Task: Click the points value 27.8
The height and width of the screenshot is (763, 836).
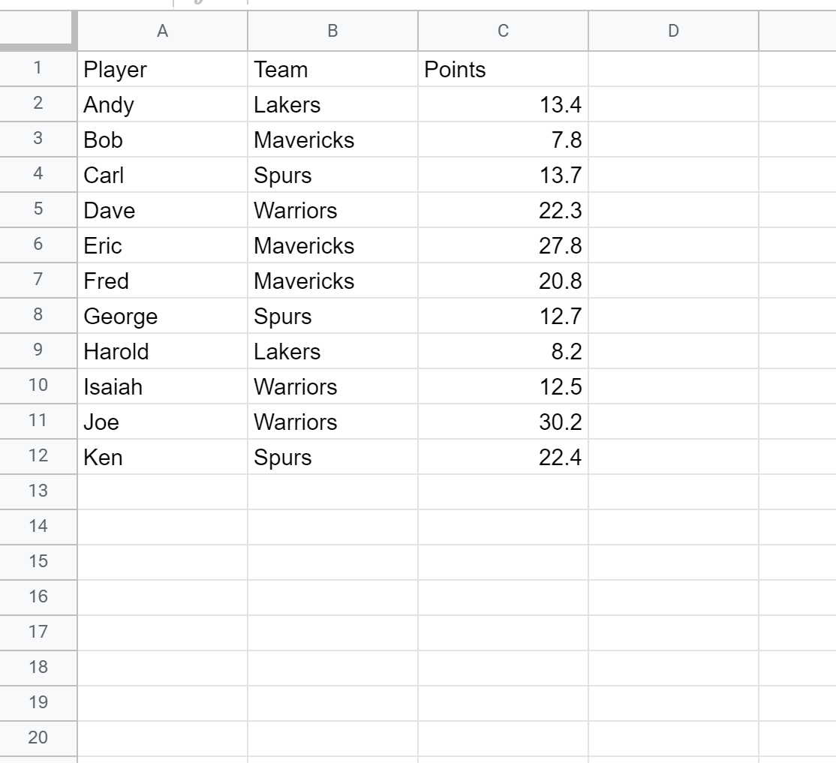Action: 503,246
